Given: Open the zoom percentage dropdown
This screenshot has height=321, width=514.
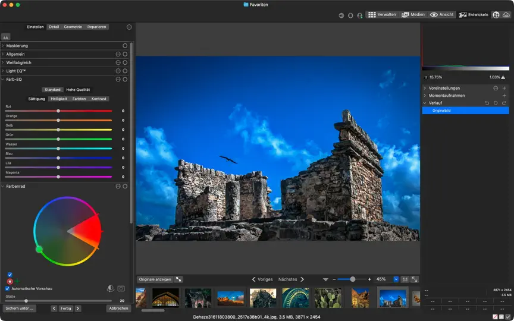Looking at the screenshot, I should pyautogui.click(x=396, y=279).
